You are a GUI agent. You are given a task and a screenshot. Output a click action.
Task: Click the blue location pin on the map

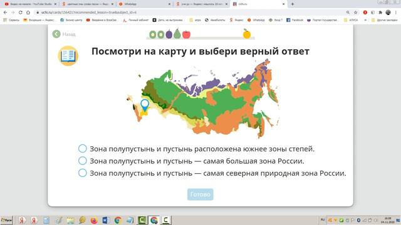coord(145,105)
